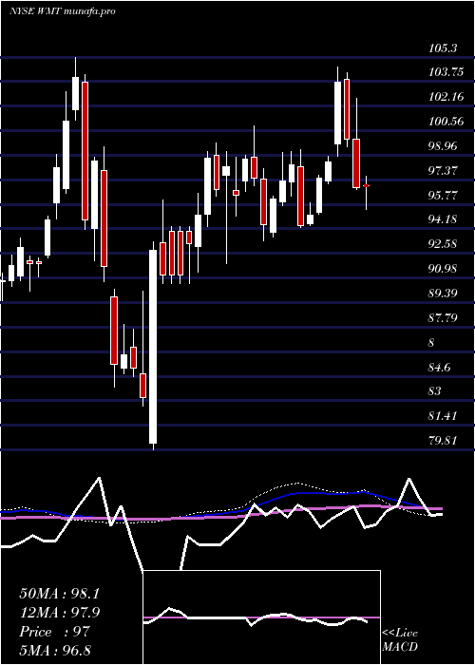The height and width of the screenshot is (665, 475).
Task: Open the <<Live MACD label
Action: [x=400, y=639]
